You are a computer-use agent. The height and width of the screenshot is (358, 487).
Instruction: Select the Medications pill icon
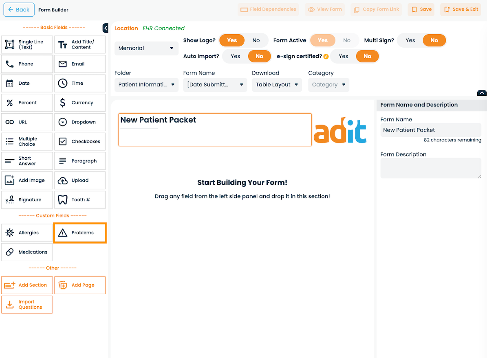10,252
